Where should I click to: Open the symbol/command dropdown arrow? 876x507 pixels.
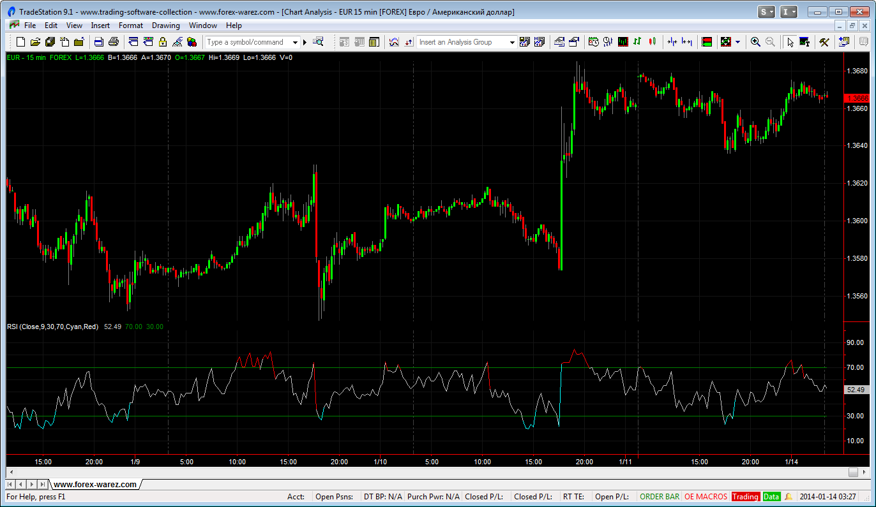(x=295, y=42)
